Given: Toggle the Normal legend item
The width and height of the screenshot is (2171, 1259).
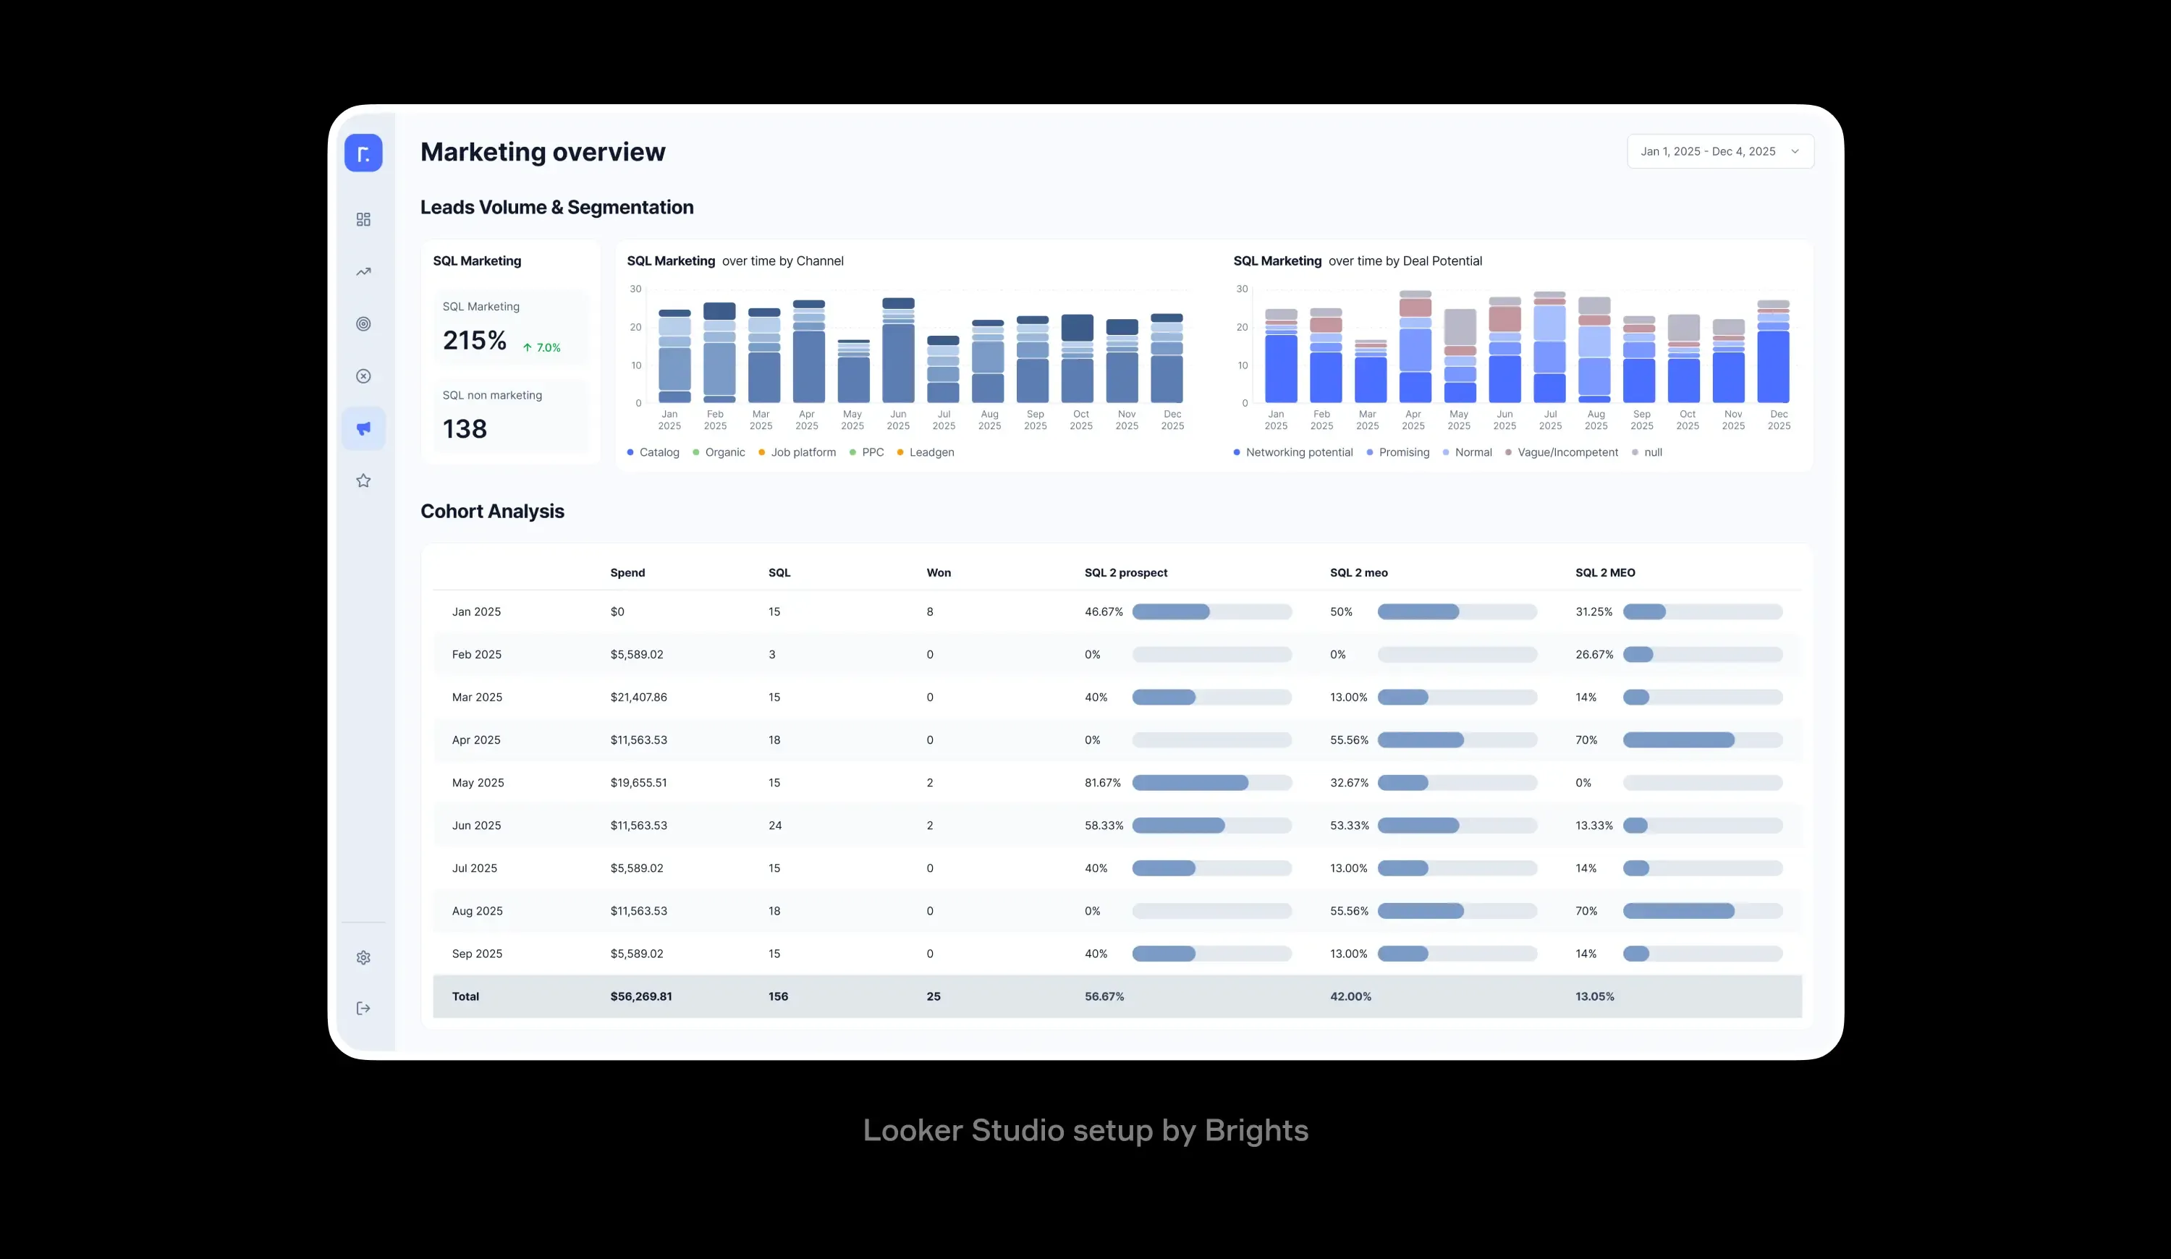Looking at the screenshot, I should pyautogui.click(x=1467, y=452).
